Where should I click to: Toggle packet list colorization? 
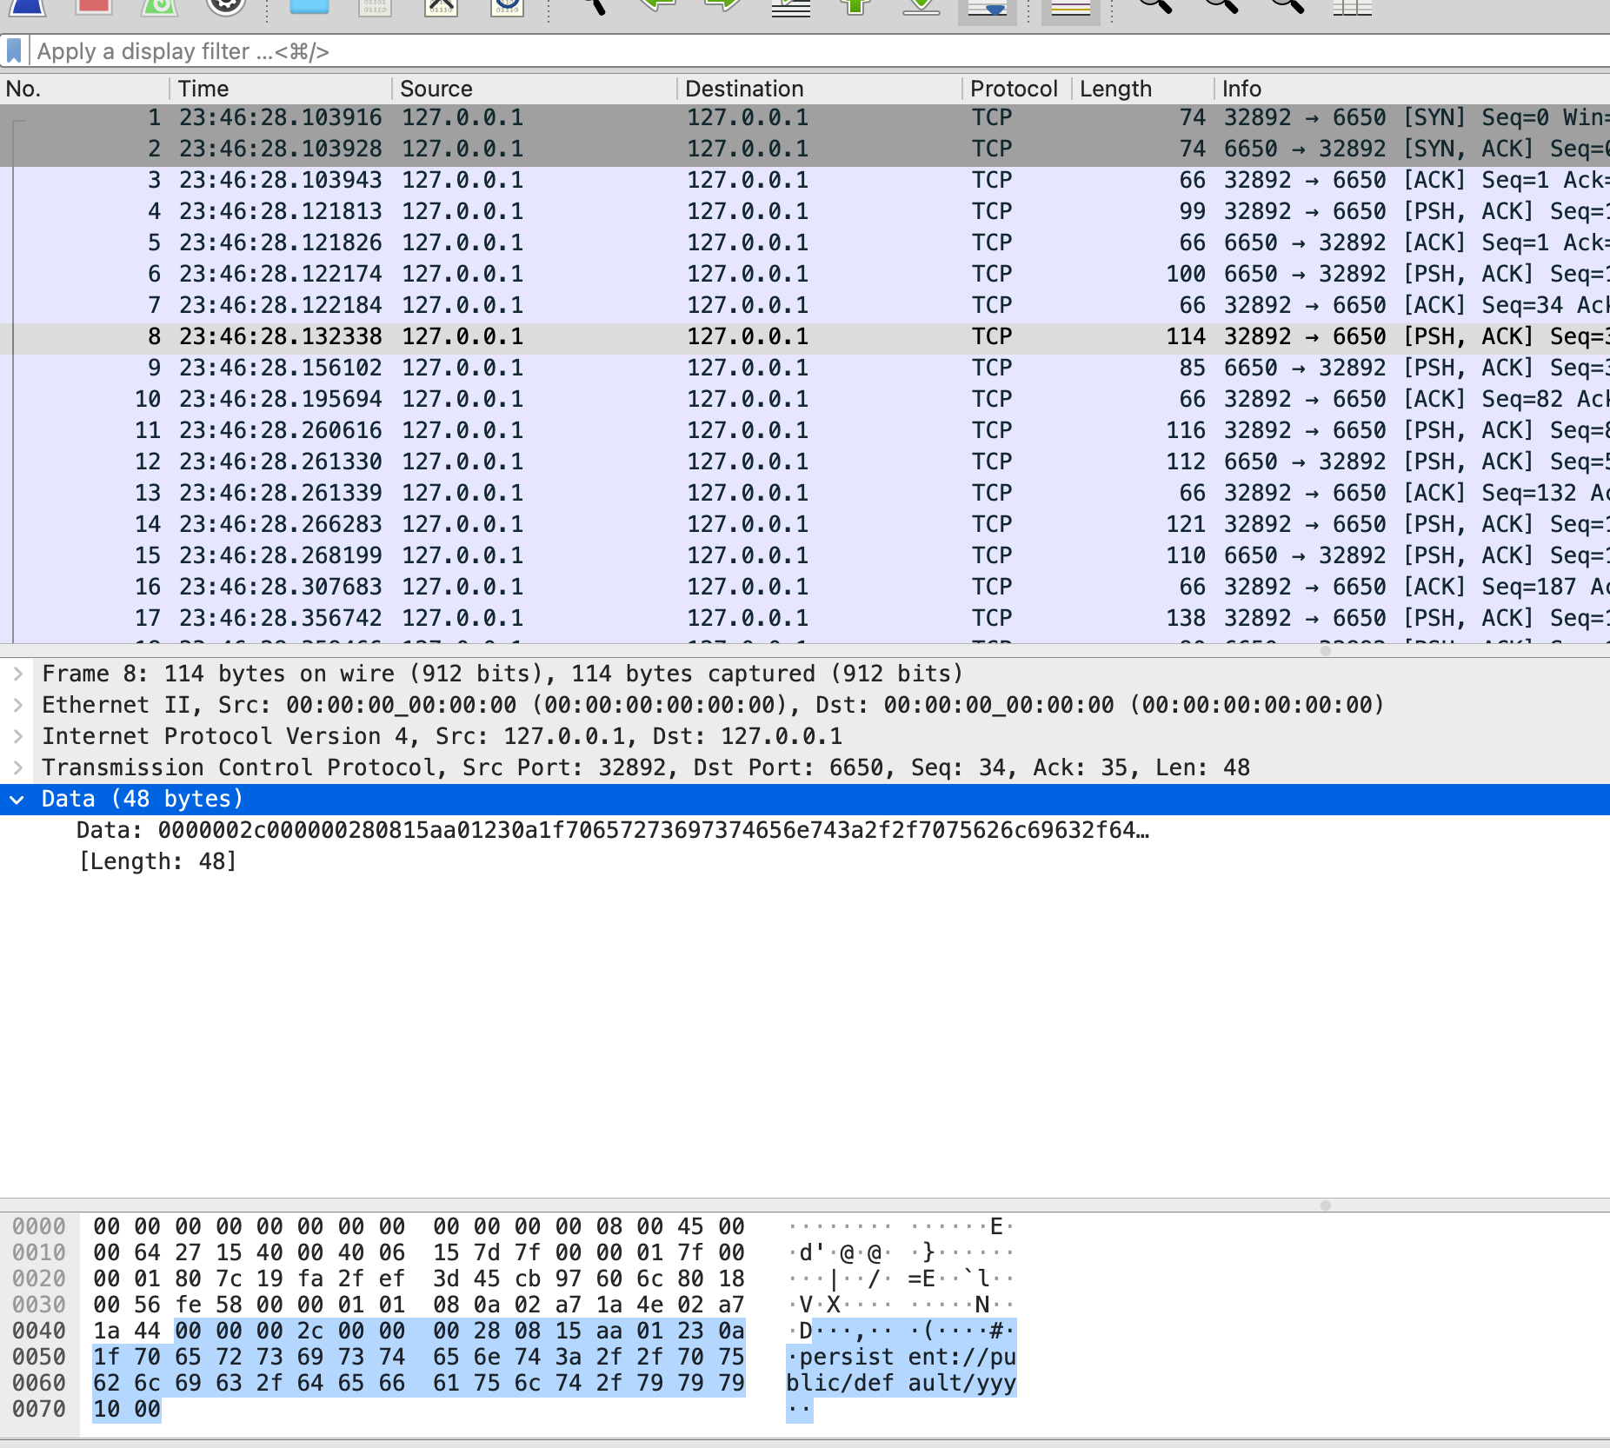click(1070, 9)
